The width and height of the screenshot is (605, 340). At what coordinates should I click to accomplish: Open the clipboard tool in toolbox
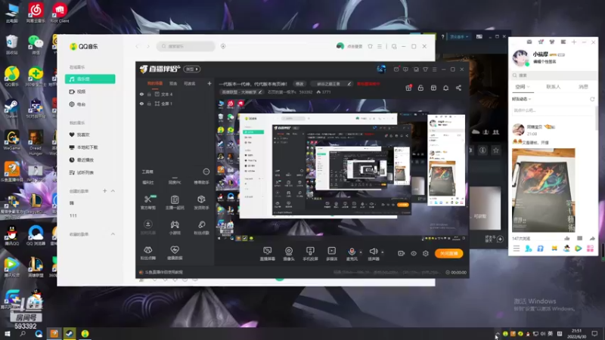[x=175, y=199]
